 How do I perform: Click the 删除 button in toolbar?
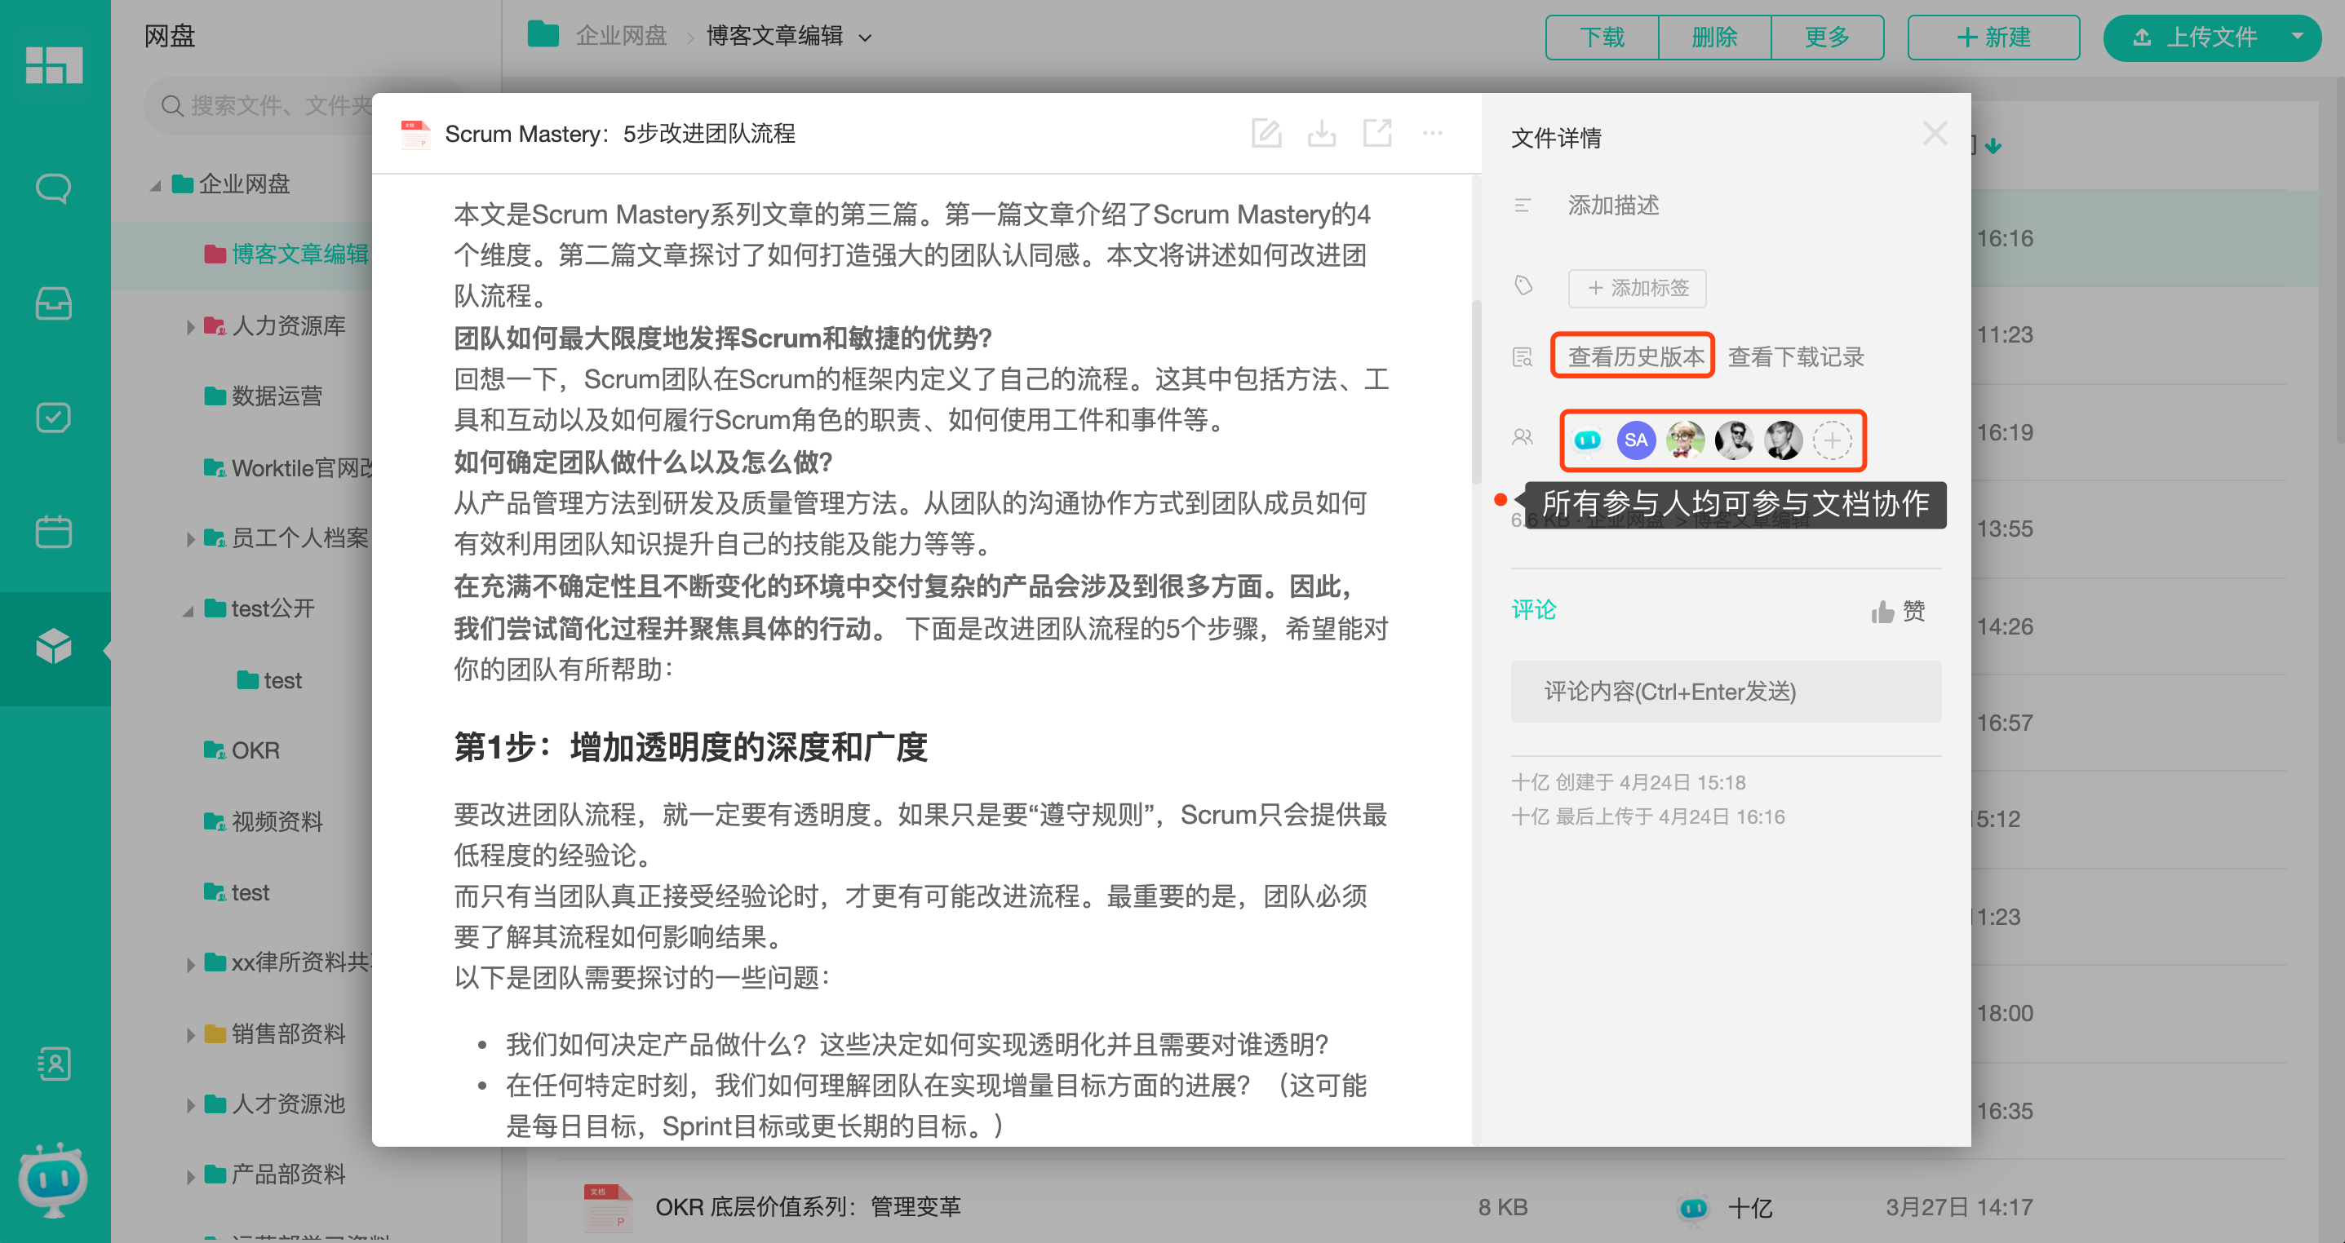1714,38
